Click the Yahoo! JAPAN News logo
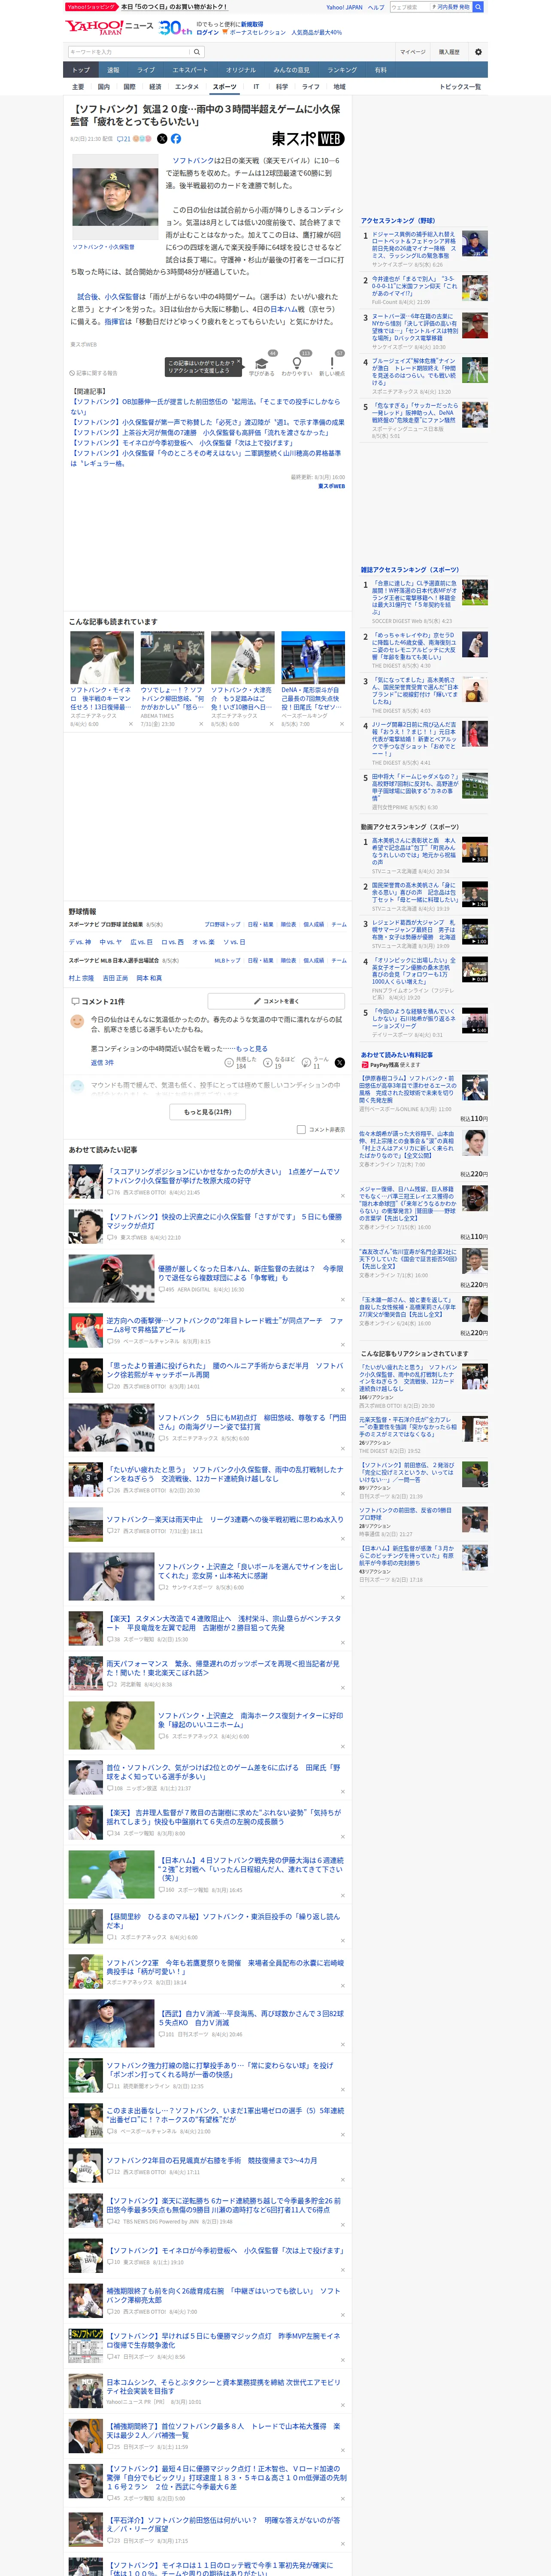The width and height of the screenshot is (551, 2576). coord(109,27)
